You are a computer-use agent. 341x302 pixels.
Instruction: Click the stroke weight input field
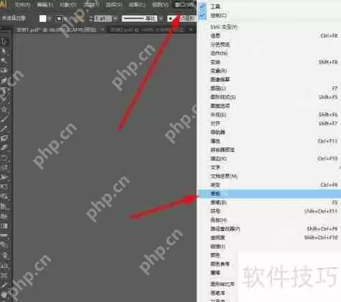(103, 18)
